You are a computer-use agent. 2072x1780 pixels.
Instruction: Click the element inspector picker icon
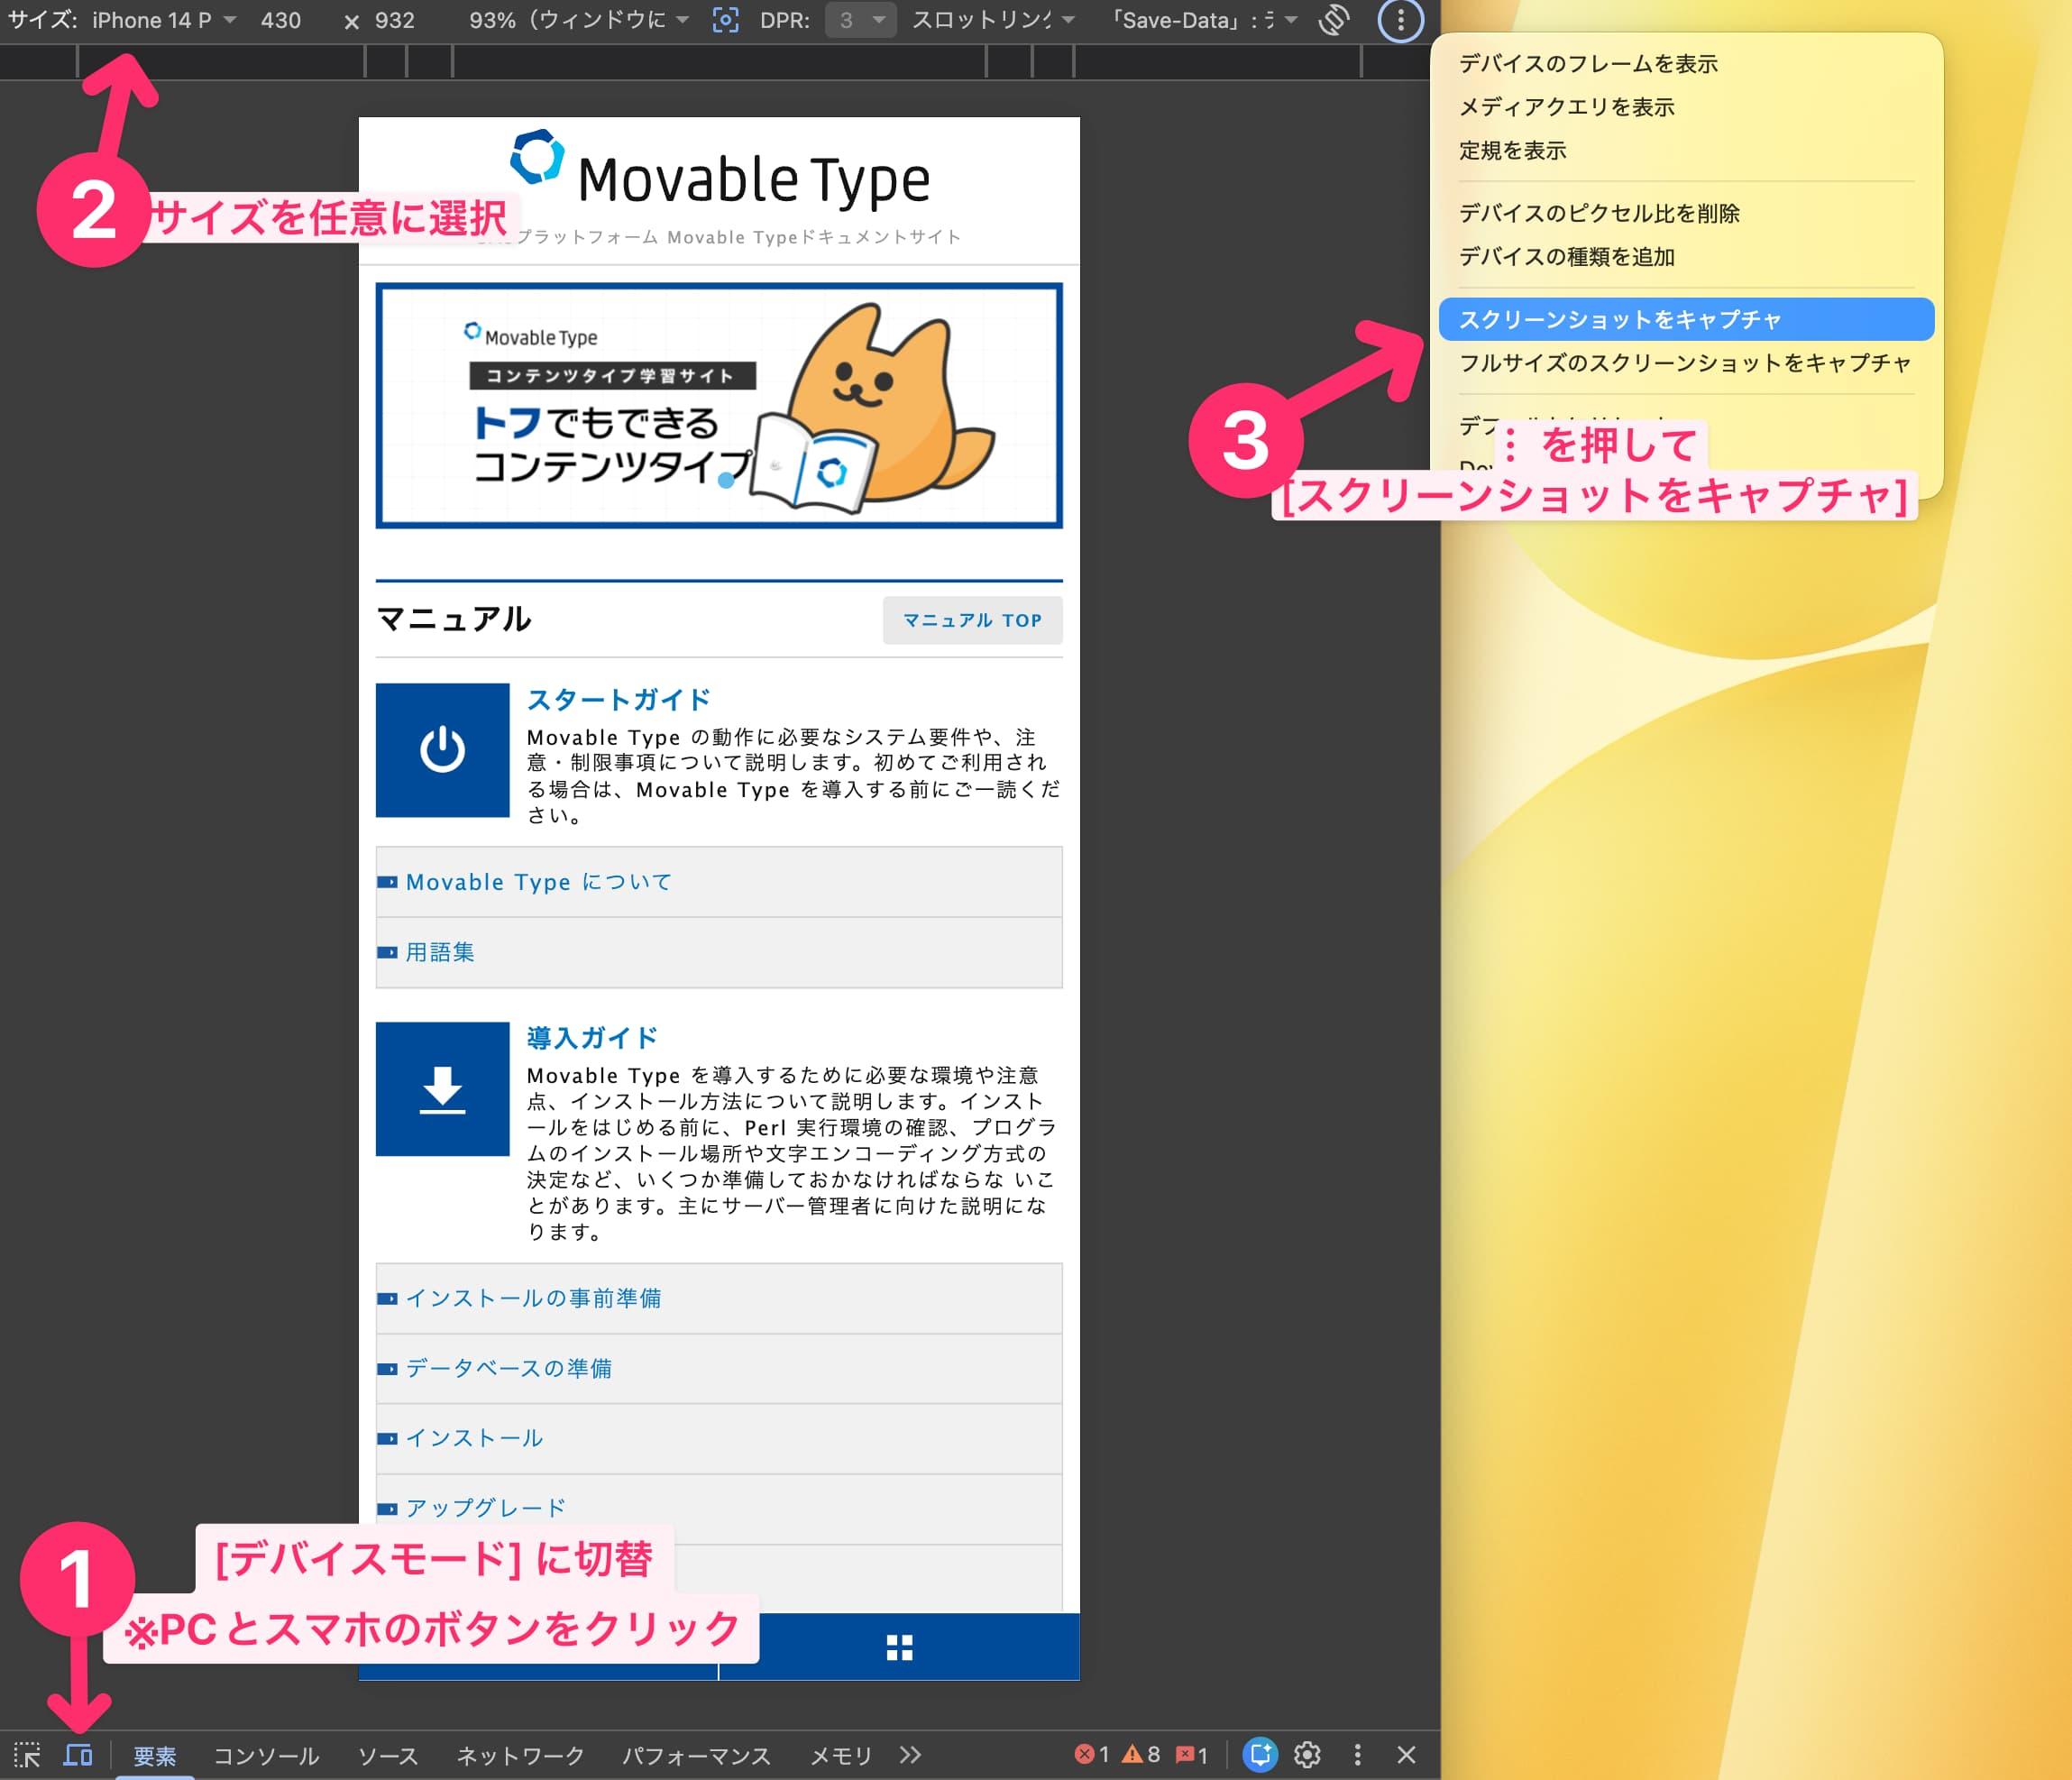27,1755
